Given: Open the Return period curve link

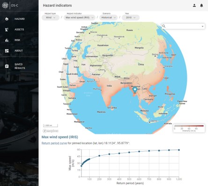Looking at the screenshot, I should [54, 143].
